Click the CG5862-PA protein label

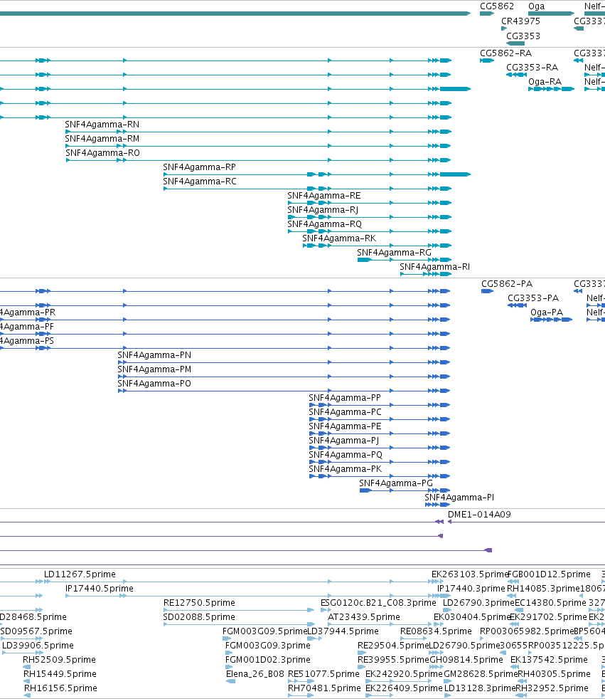tap(507, 284)
